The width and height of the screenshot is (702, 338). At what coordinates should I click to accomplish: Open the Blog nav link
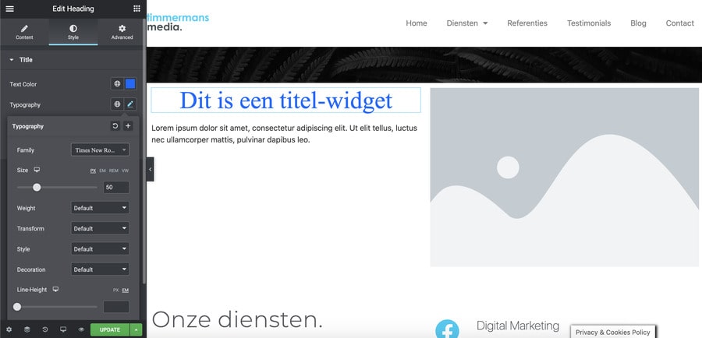638,23
